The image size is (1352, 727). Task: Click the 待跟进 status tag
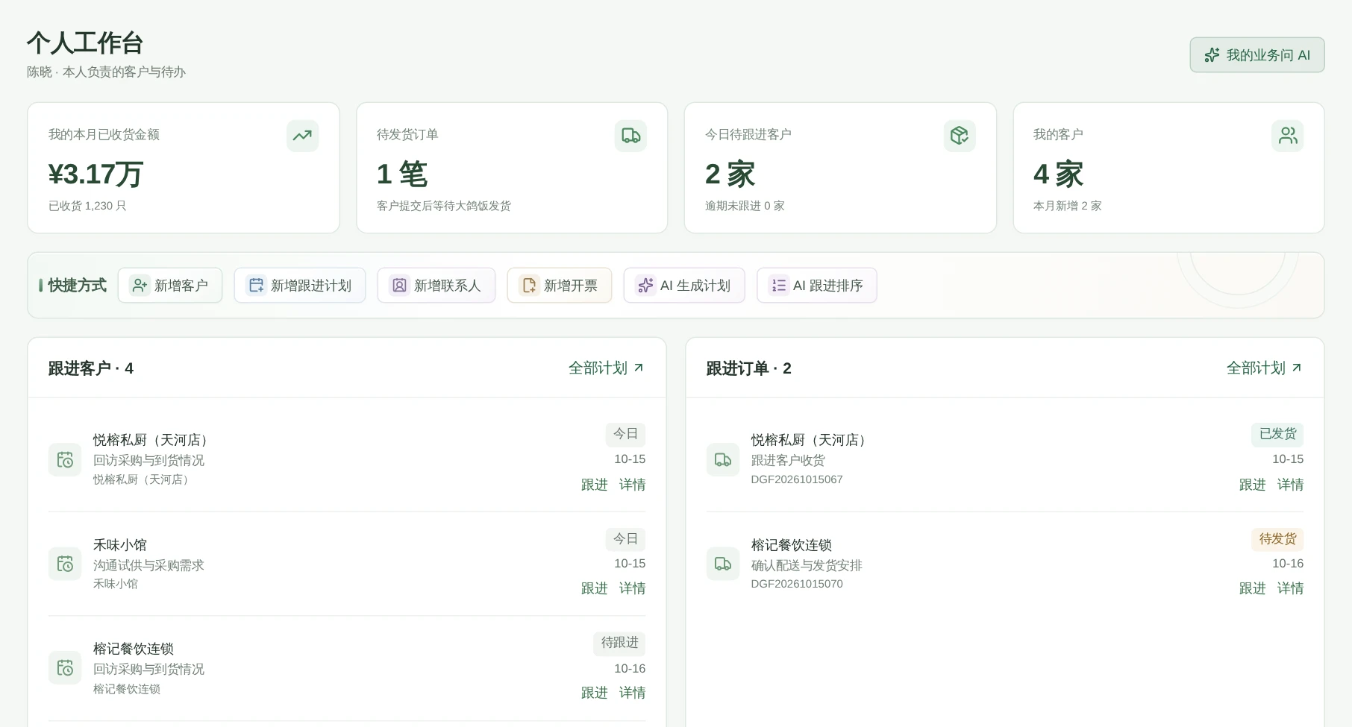click(x=619, y=643)
